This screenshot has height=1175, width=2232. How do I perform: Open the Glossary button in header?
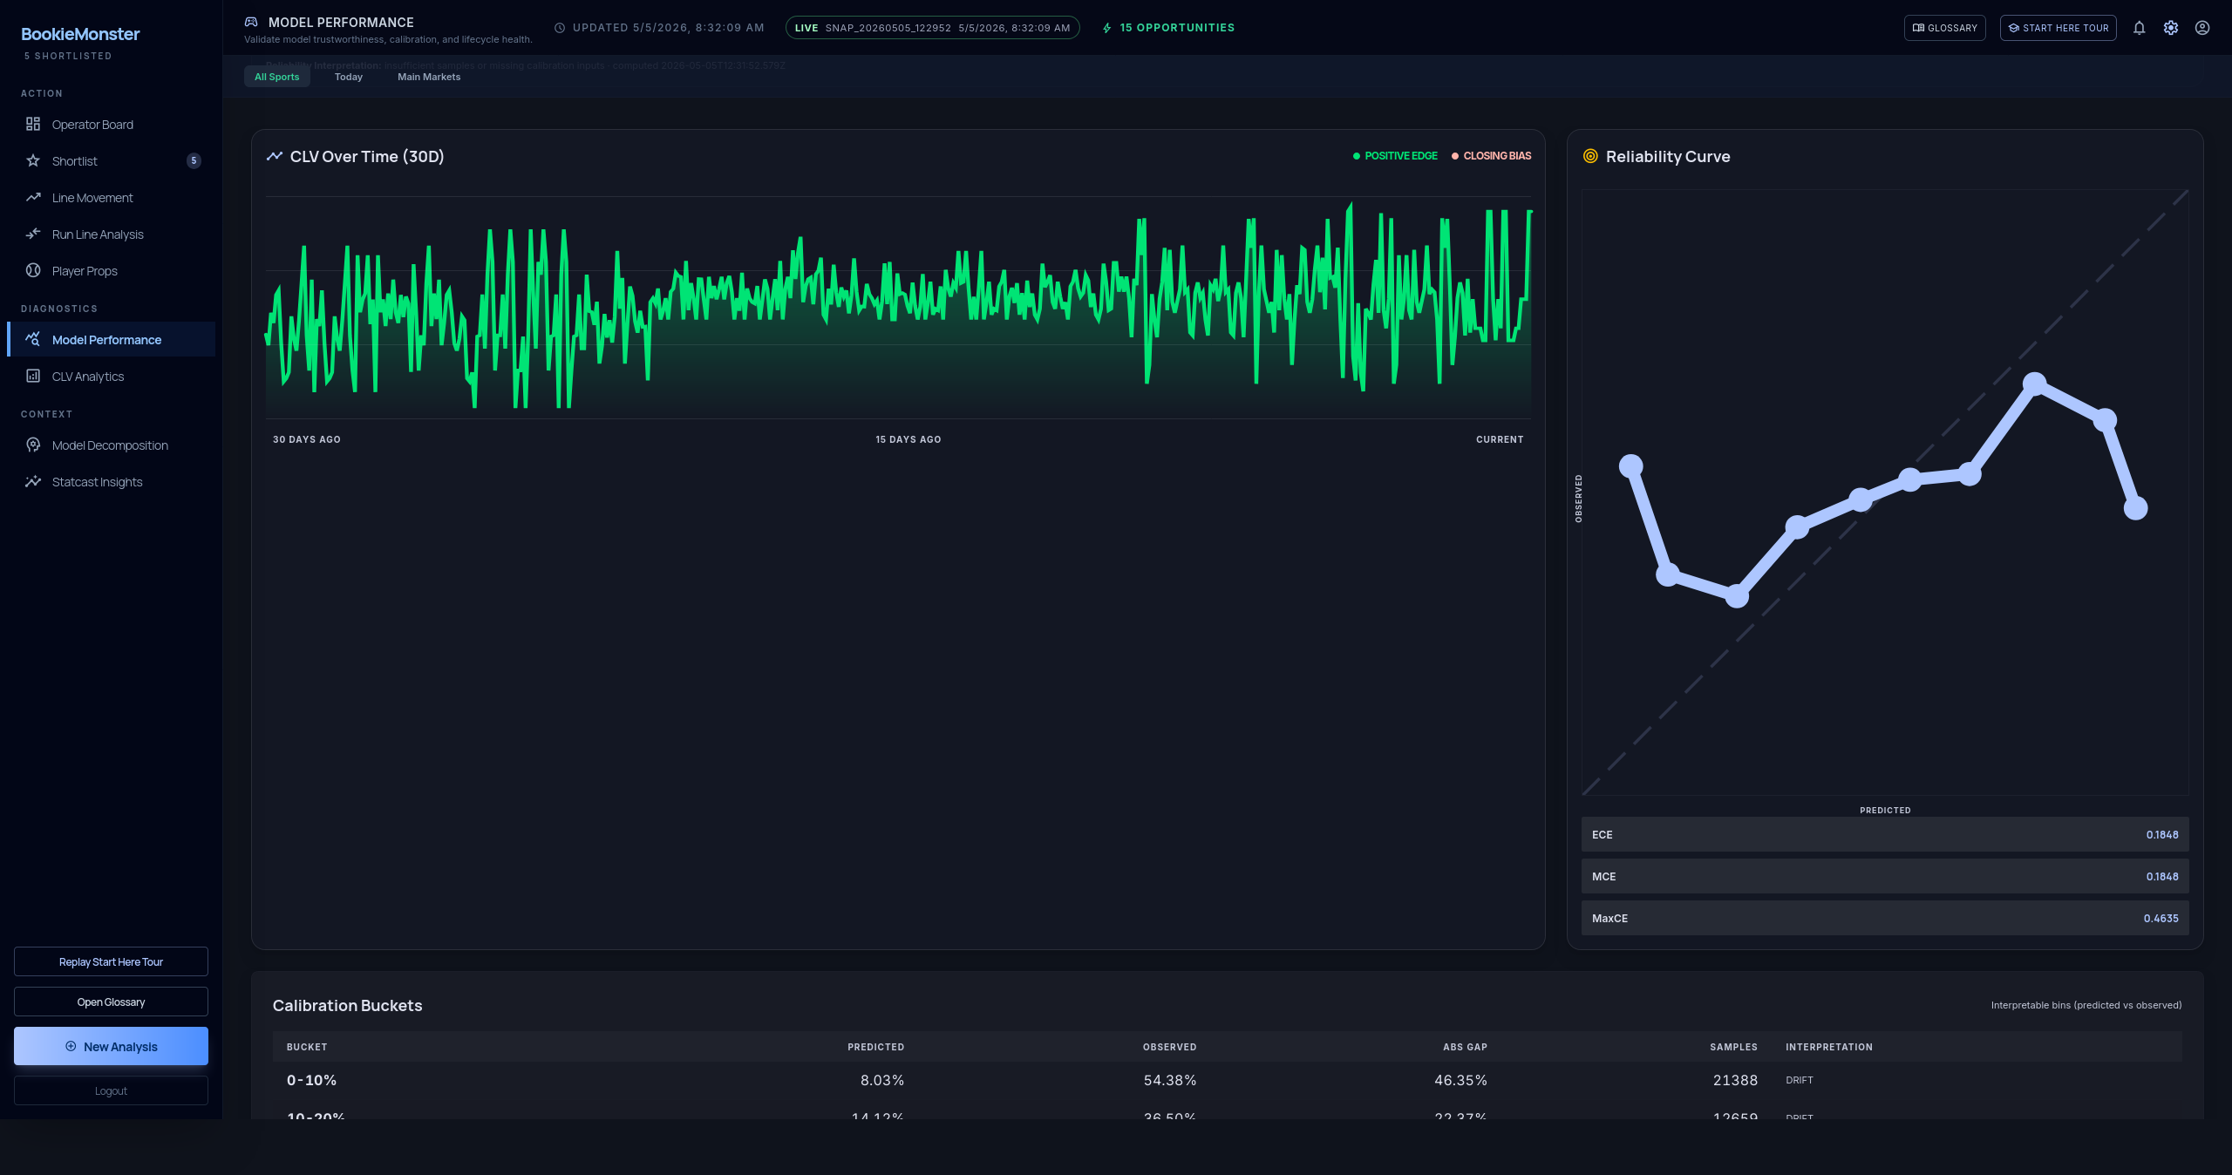coord(1944,28)
